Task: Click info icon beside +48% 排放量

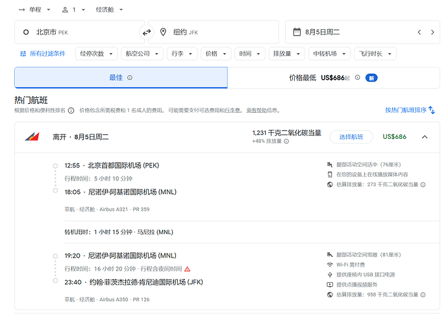Action: (x=286, y=141)
